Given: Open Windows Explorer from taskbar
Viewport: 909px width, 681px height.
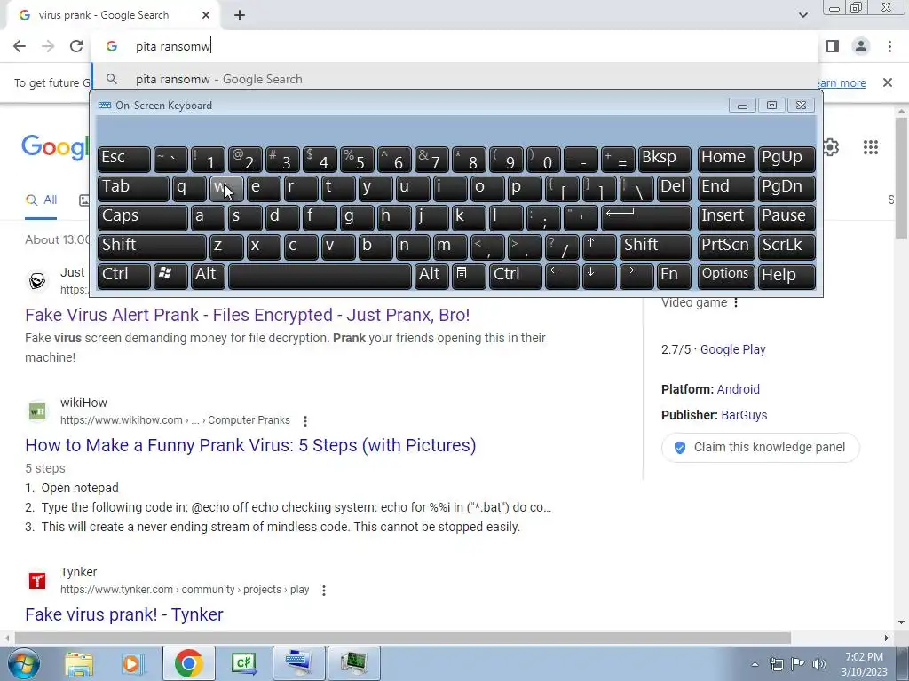Looking at the screenshot, I should 79,663.
